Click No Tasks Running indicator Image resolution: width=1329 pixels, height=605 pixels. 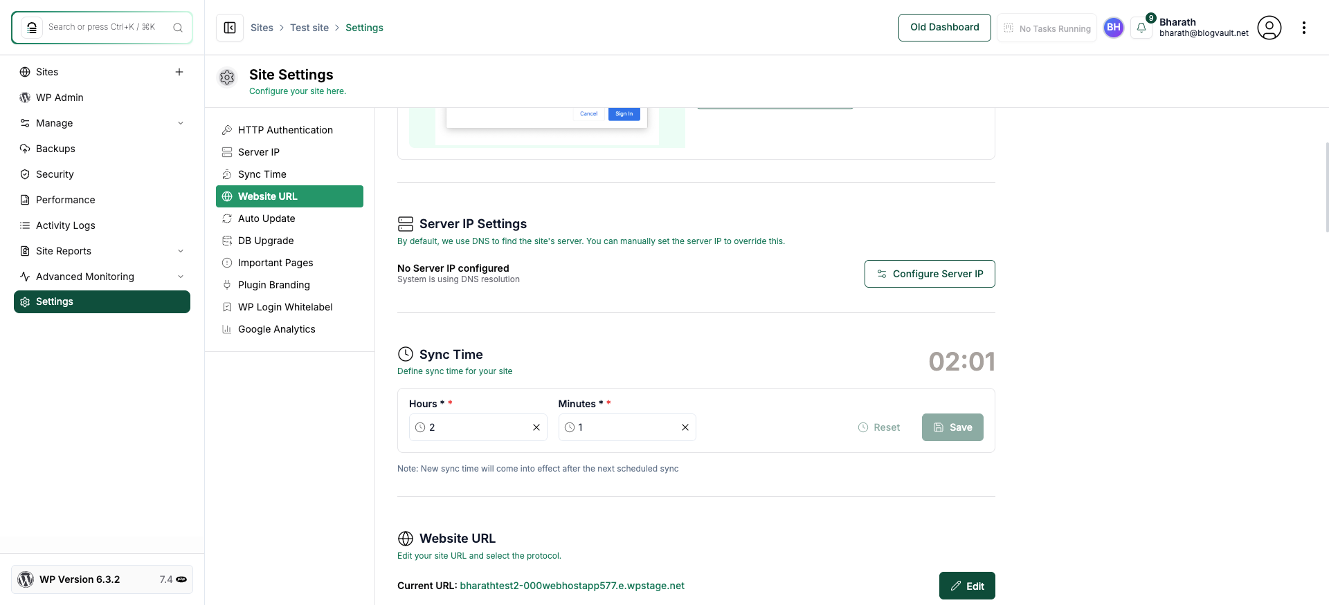click(x=1047, y=28)
